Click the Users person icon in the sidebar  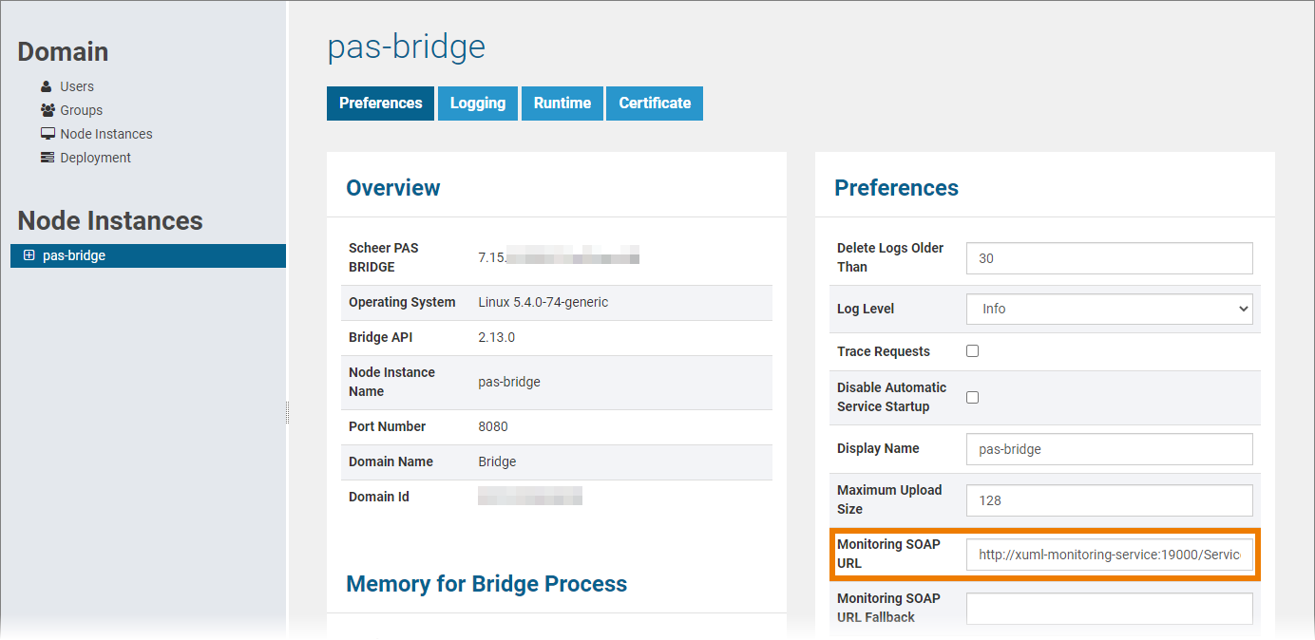[46, 85]
